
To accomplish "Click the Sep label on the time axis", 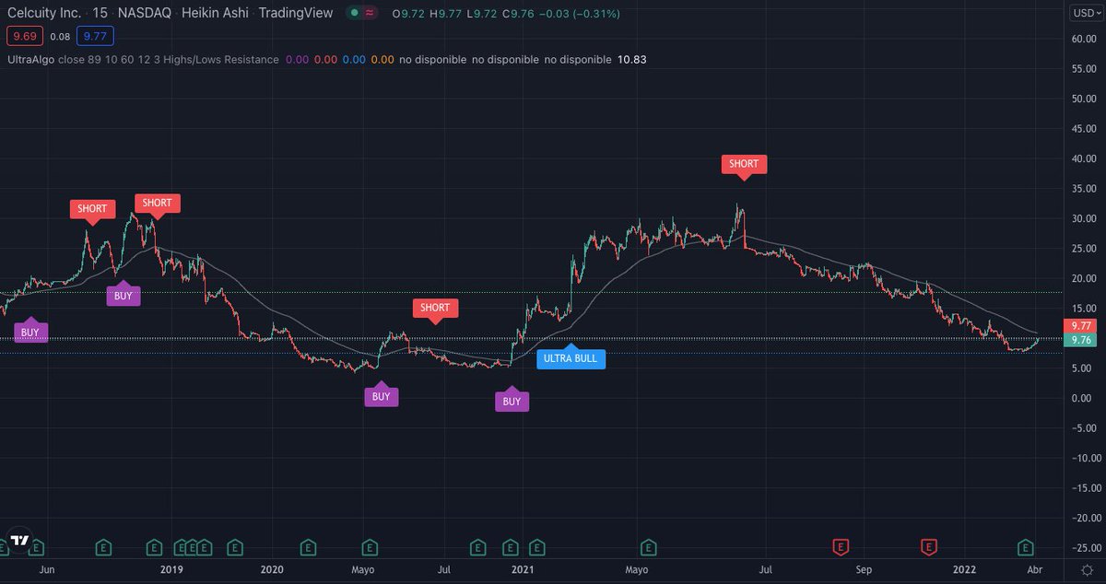I will pyautogui.click(x=864, y=570).
